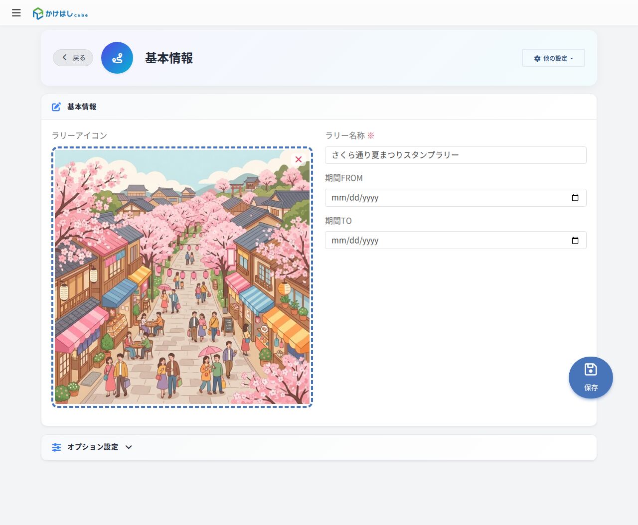
Task: Save with the 保存 button
Action: [591, 378]
